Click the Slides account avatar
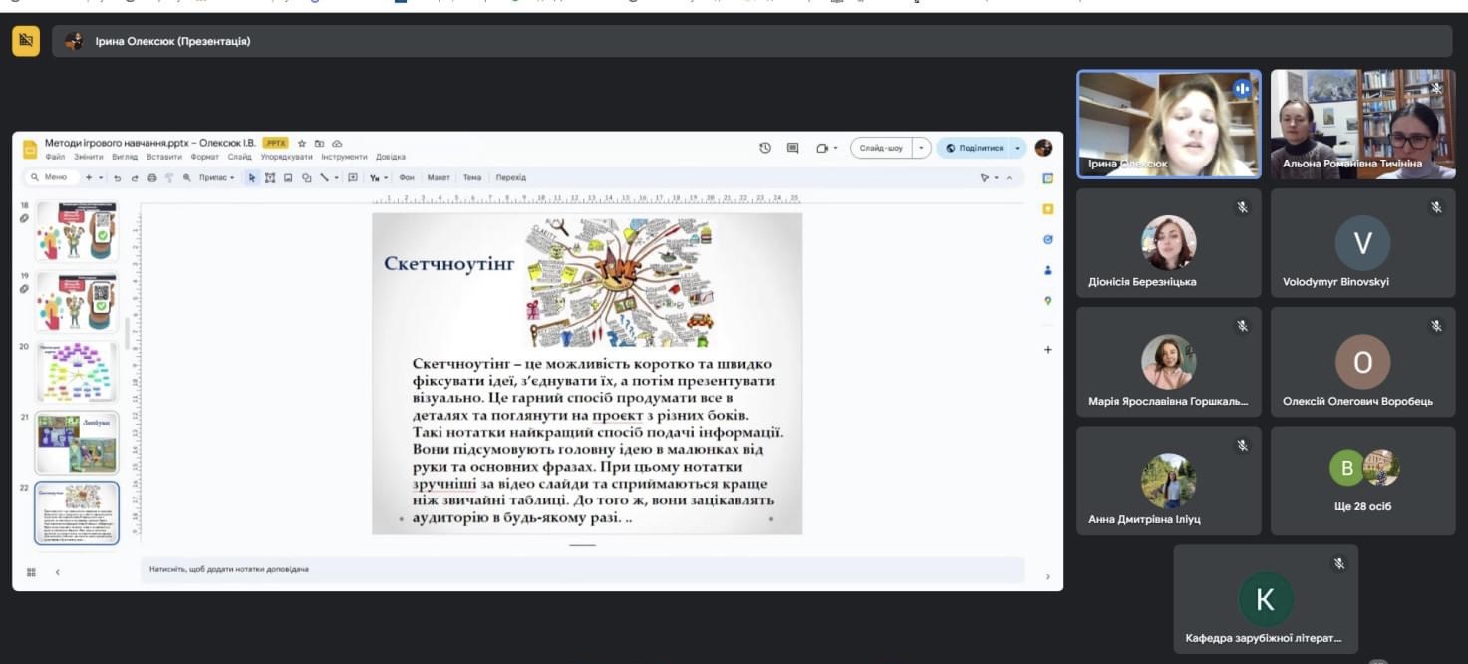Viewport: 1468px width, 664px height. [1043, 148]
